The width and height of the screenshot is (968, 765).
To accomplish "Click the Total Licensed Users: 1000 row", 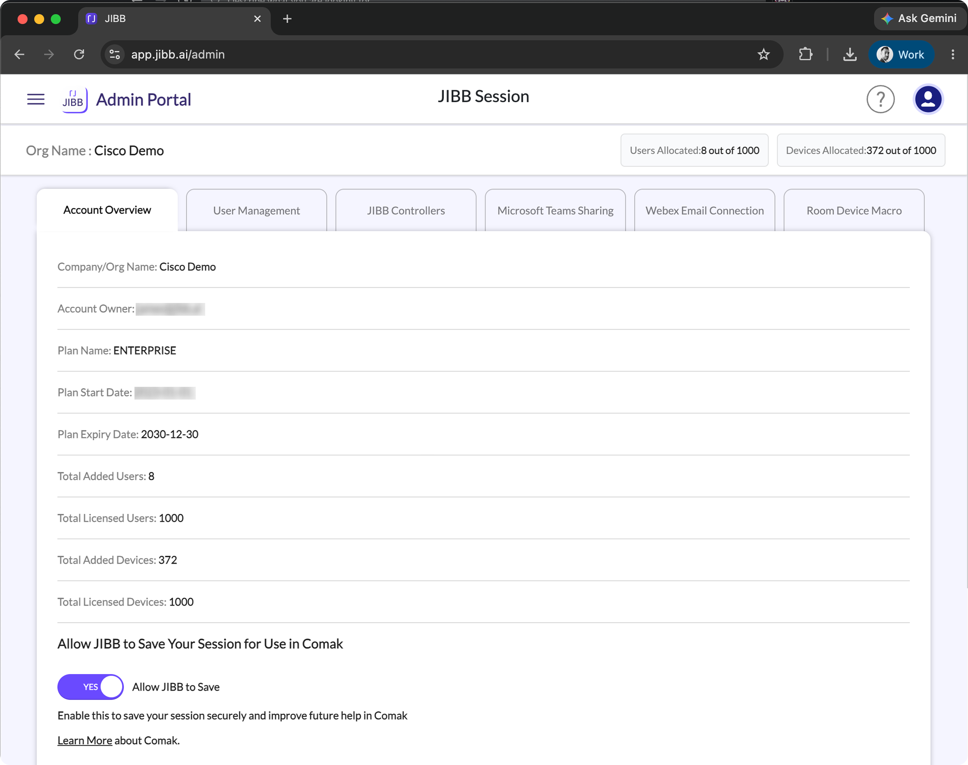I will [483, 518].
